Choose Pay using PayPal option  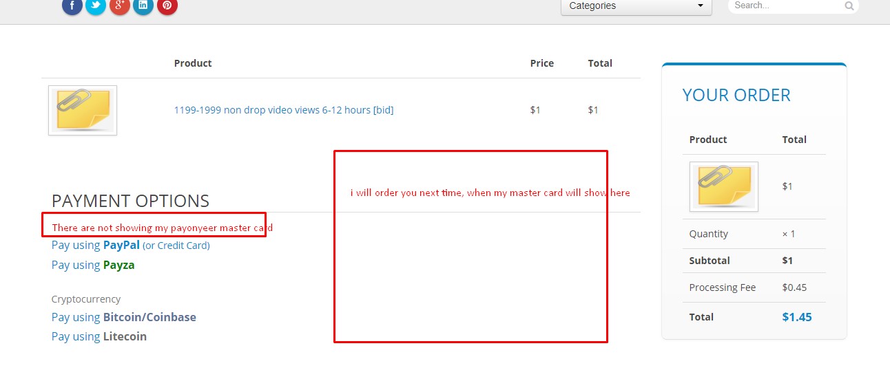point(131,245)
